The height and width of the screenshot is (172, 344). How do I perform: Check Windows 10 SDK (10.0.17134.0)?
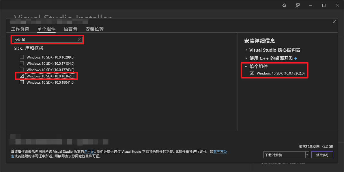[22, 63]
